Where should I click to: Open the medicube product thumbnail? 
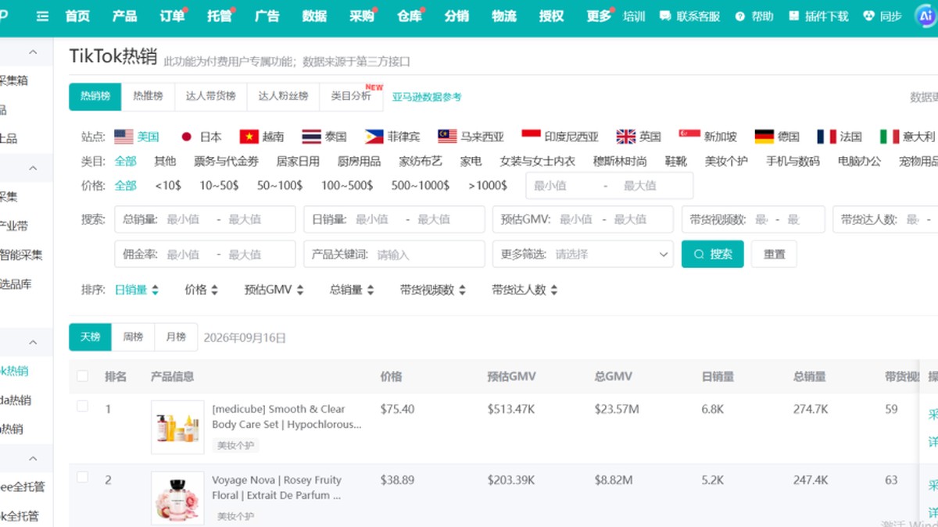point(177,427)
